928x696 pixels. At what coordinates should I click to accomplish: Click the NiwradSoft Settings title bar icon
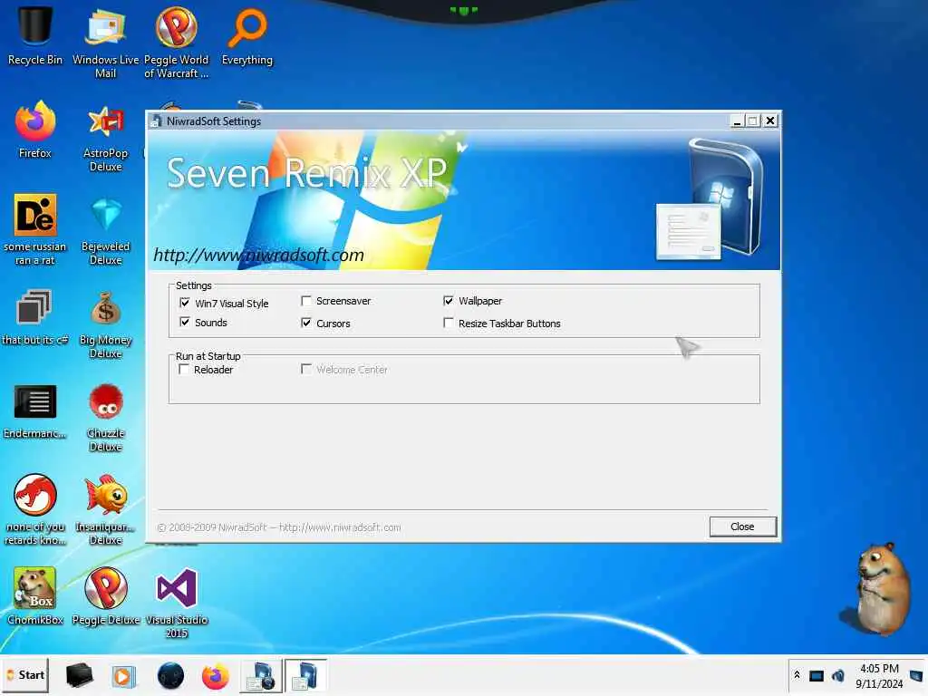click(x=156, y=121)
